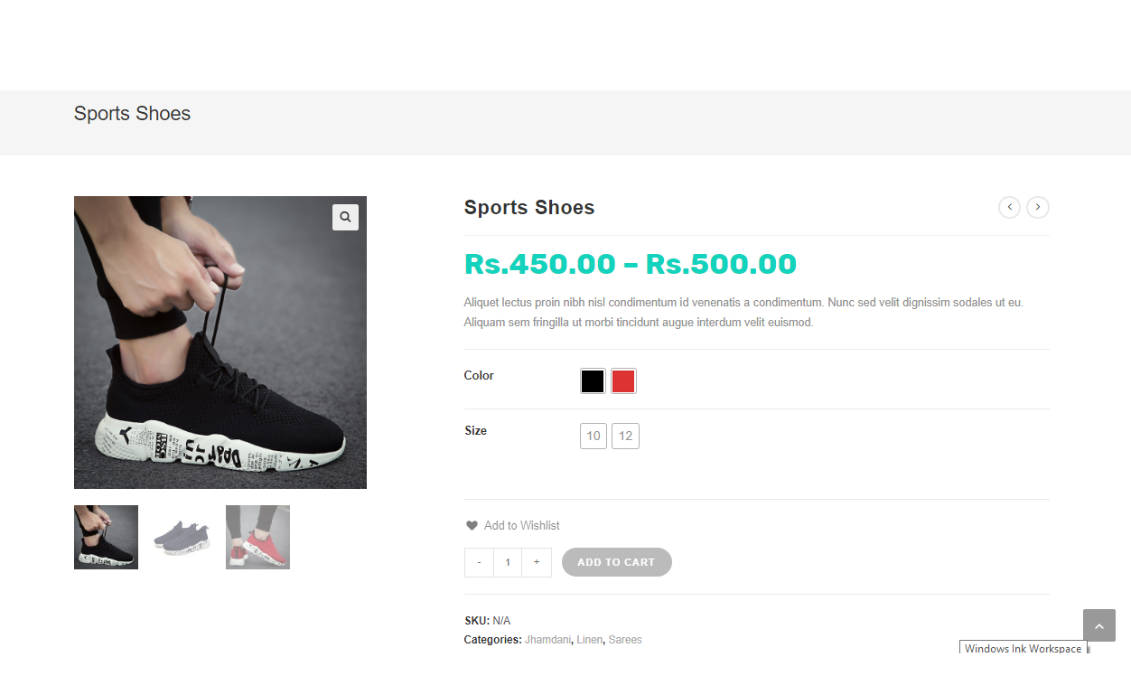Go to previous product arrow
This screenshot has width=1131, height=676.
1009,208
